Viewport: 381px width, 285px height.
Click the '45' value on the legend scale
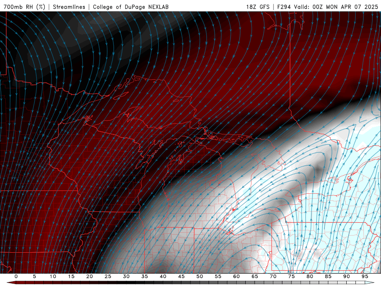click(x=181, y=276)
